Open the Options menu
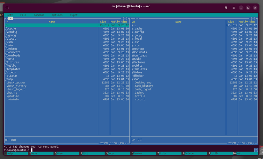This screenshot has width=263, height=159. point(57,15)
